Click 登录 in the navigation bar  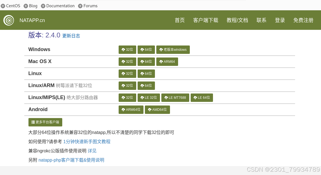point(280,20)
